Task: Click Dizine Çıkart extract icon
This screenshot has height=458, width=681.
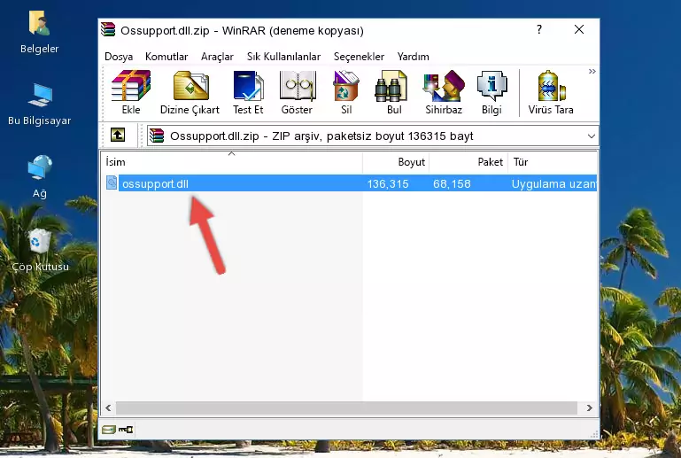Action: 190,92
